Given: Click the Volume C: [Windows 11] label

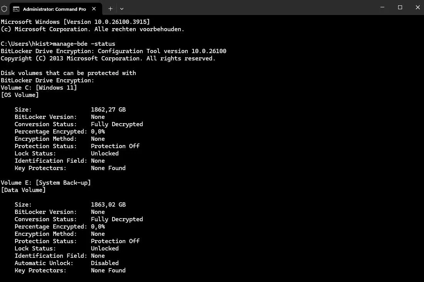Looking at the screenshot, I should [39, 87].
